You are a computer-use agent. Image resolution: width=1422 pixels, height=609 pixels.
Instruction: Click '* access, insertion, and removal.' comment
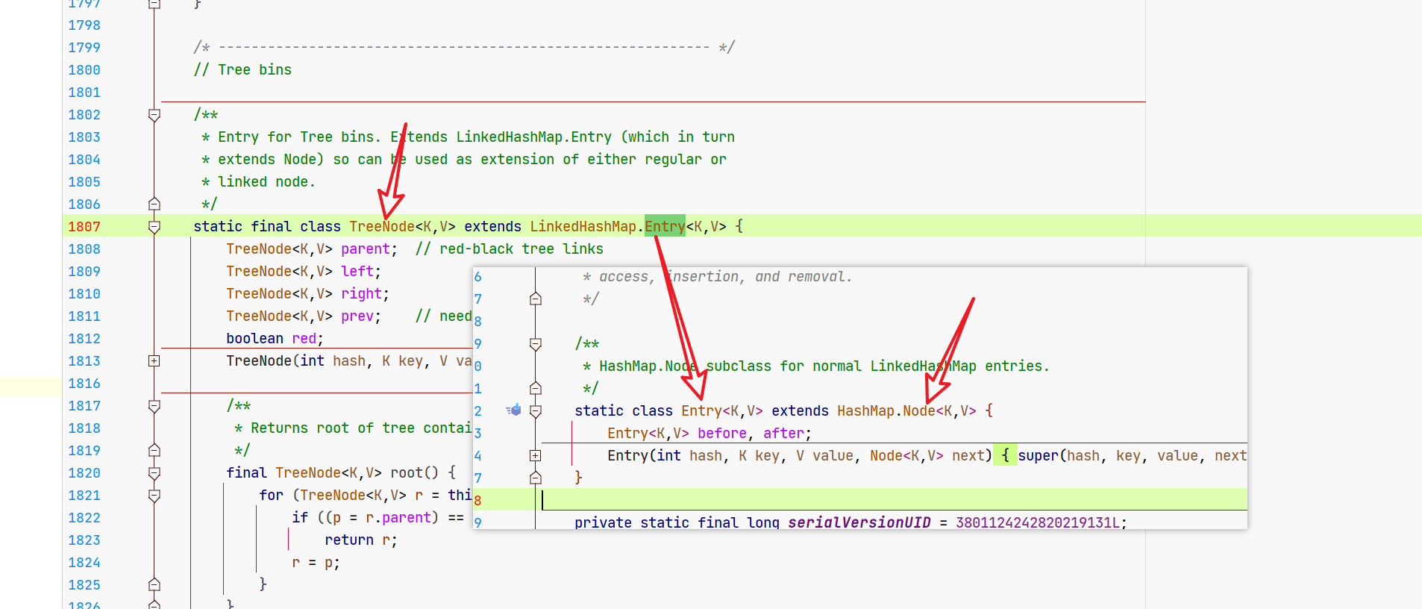717,276
